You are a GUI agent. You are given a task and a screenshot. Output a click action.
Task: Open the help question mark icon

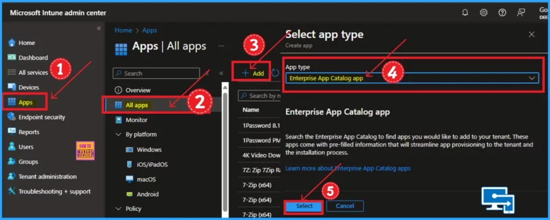coord(502,13)
